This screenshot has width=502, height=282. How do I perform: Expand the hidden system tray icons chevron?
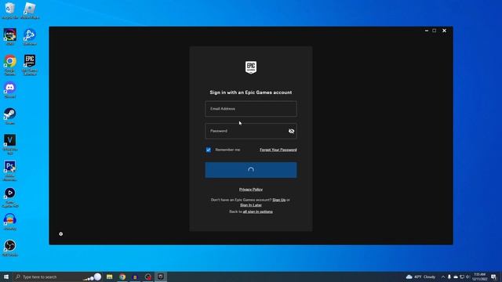(x=443, y=277)
